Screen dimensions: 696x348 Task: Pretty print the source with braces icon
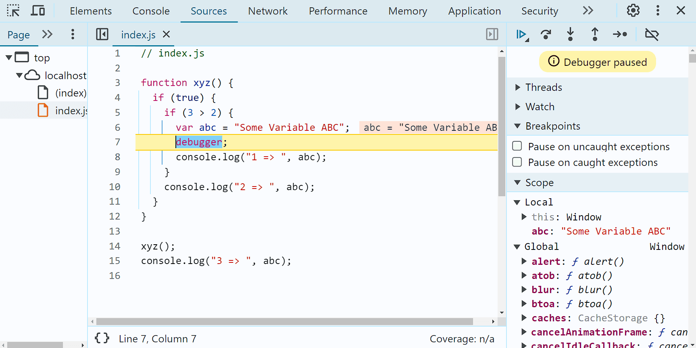pos(102,338)
